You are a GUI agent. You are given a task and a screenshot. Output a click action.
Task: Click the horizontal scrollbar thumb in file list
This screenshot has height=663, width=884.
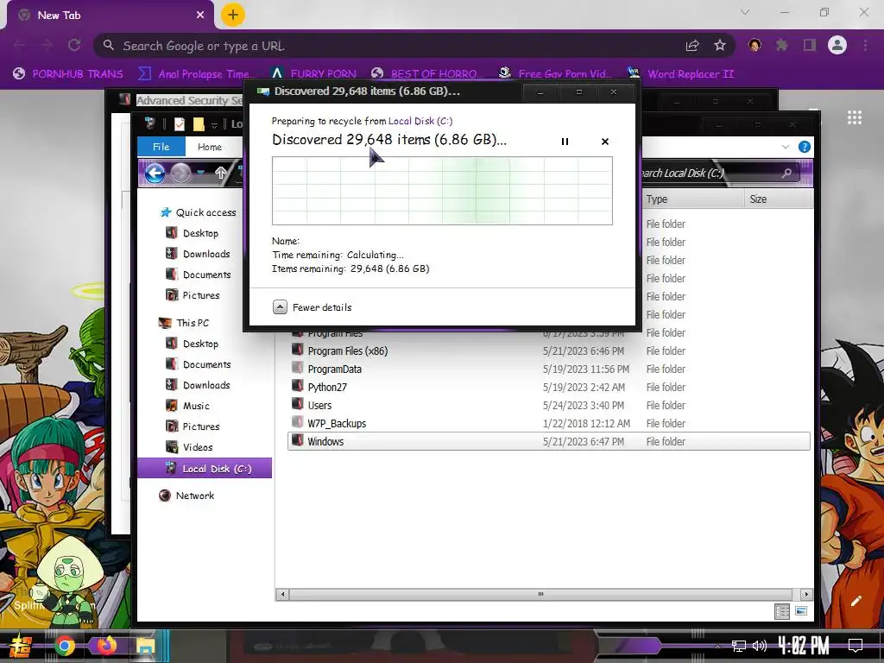(x=540, y=594)
